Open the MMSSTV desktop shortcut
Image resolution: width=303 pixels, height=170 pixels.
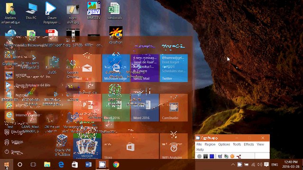(94, 11)
